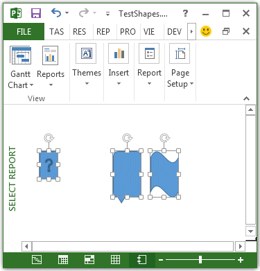This screenshot has height=271, width=260.
Task: Switch to Task Usage view in status bar
Action: (x=63, y=260)
